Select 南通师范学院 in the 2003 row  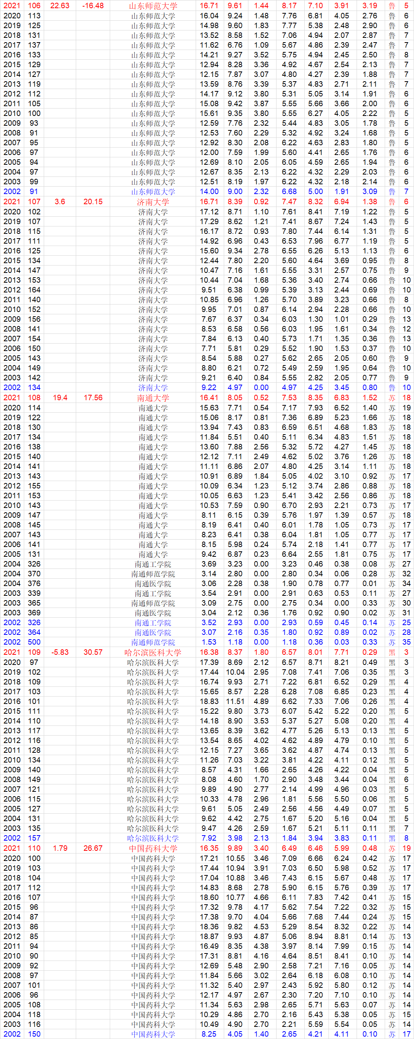point(153,603)
